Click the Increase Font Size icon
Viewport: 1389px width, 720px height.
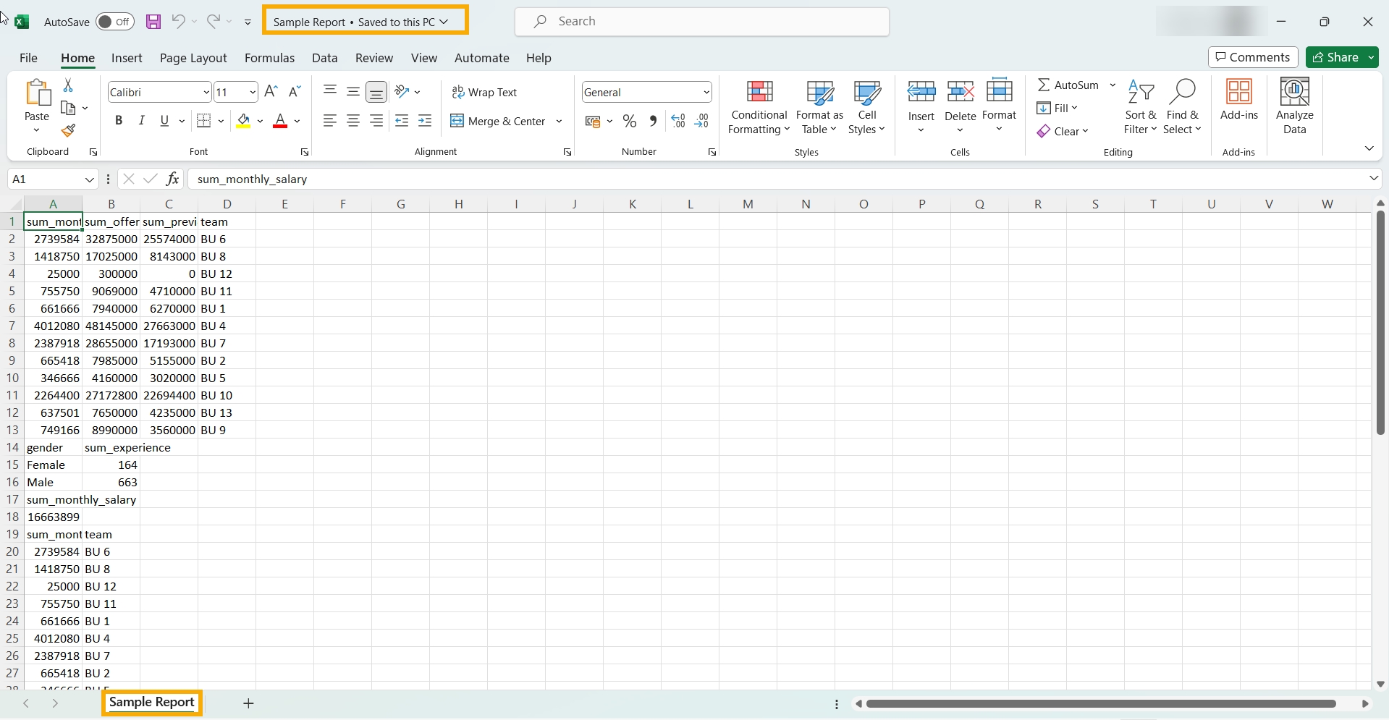[x=271, y=91]
